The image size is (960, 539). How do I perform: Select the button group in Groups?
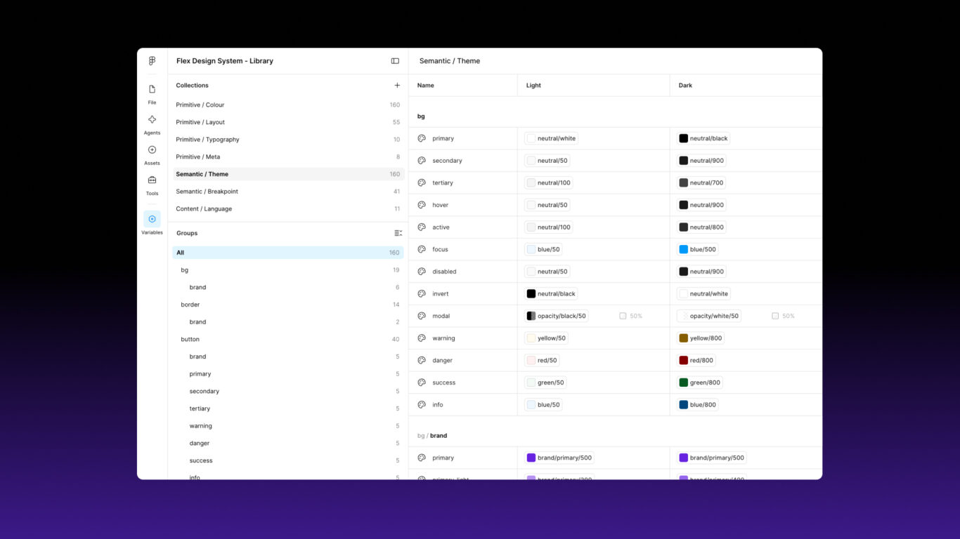point(288,339)
